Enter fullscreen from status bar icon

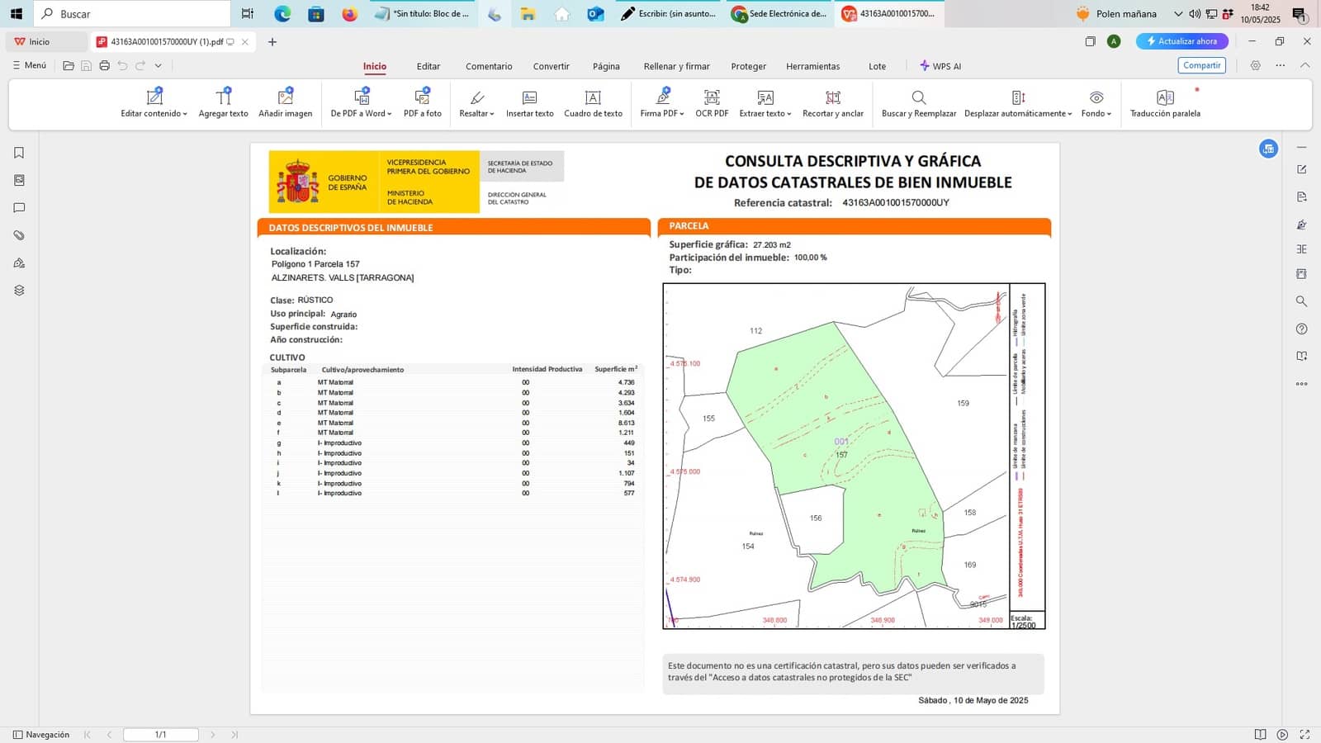[x=1304, y=735]
